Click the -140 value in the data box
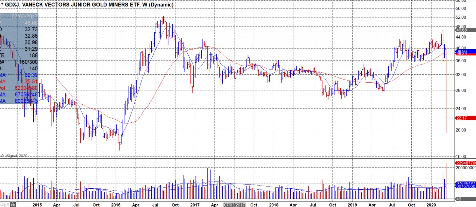The image size is (476, 207). click(x=32, y=68)
